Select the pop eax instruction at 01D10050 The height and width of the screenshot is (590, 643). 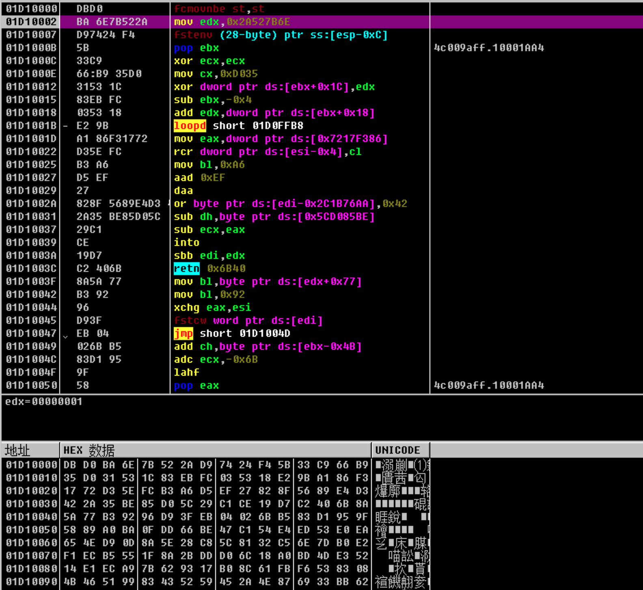pos(196,385)
